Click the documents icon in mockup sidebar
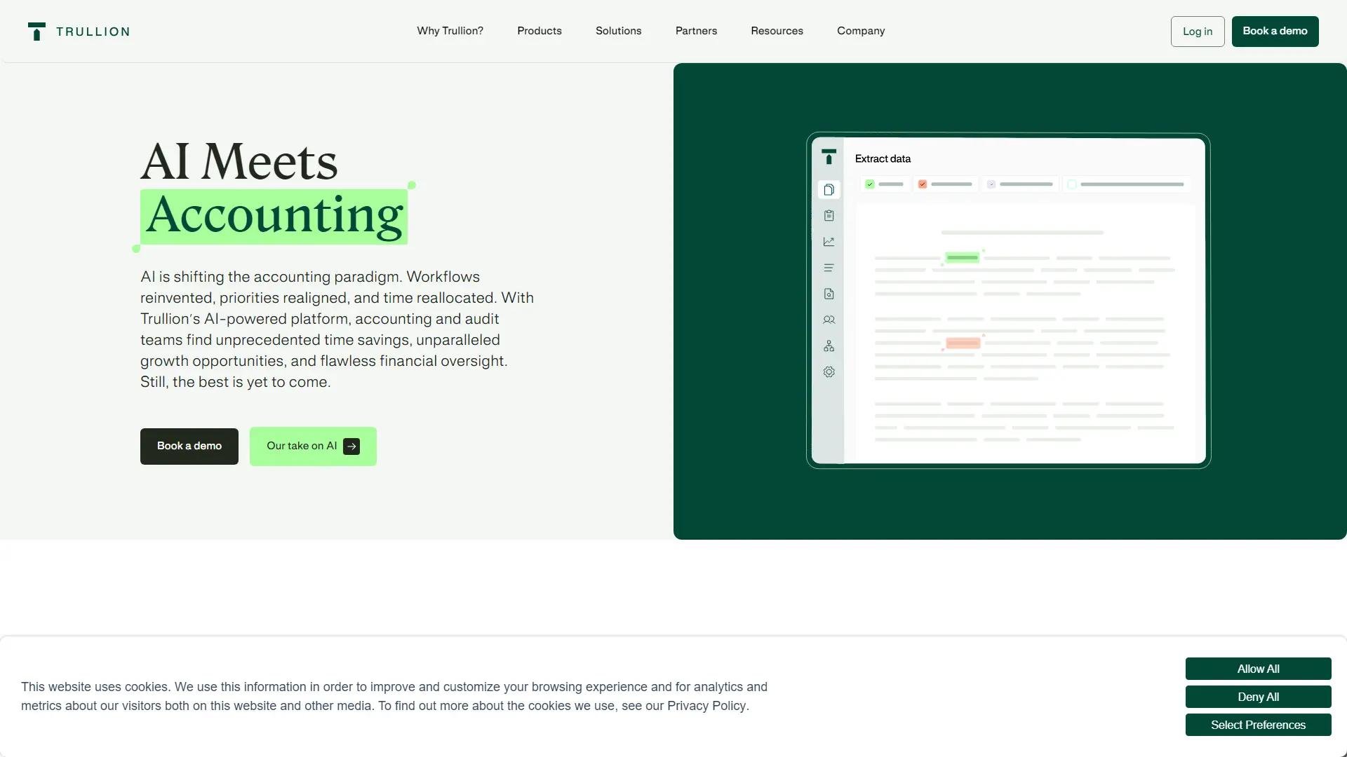 pos(829,190)
